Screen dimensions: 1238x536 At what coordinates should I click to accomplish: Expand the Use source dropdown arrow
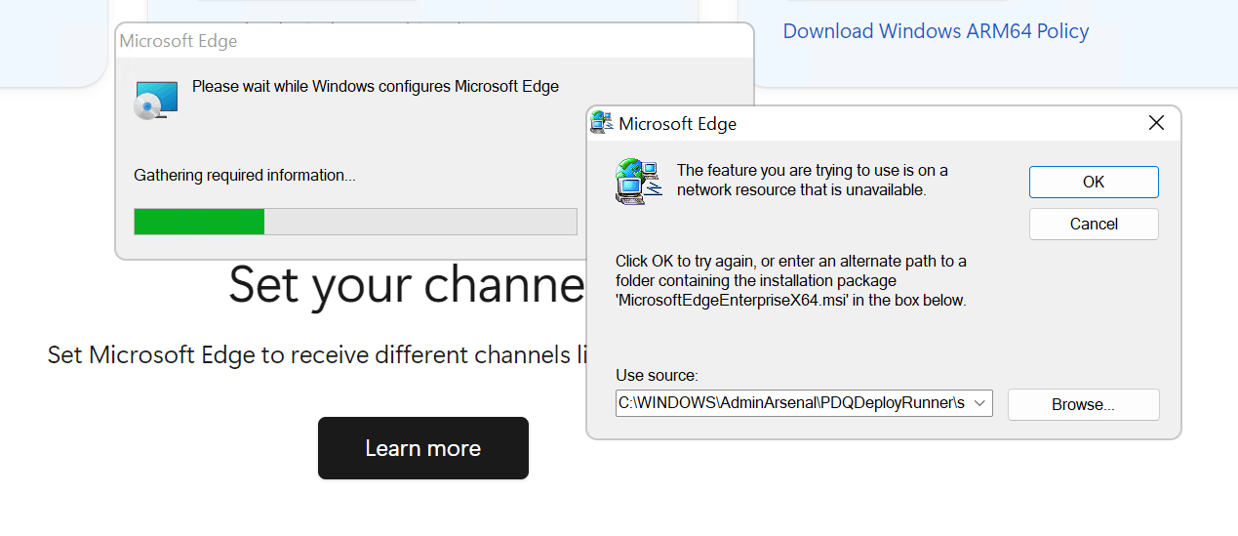click(x=981, y=402)
